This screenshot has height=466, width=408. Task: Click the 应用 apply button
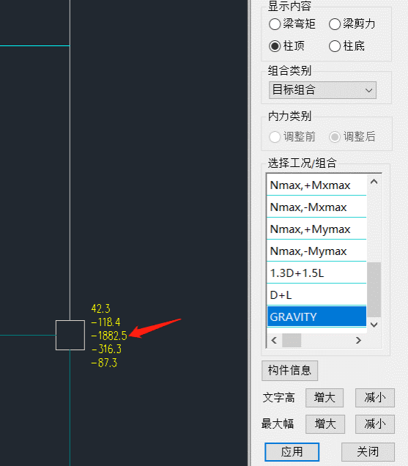292,452
